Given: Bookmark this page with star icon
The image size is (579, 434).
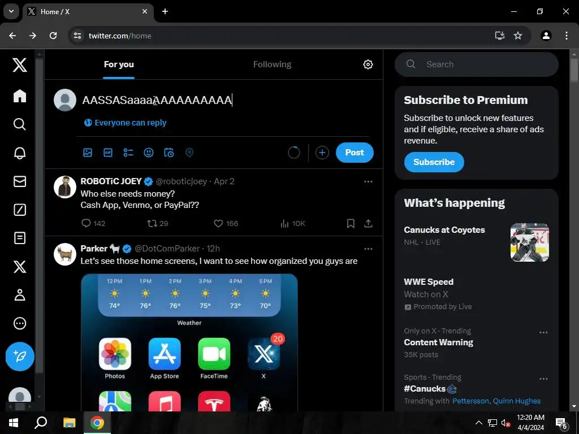Looking at the screenshot, I should click(x=518, y=36).
